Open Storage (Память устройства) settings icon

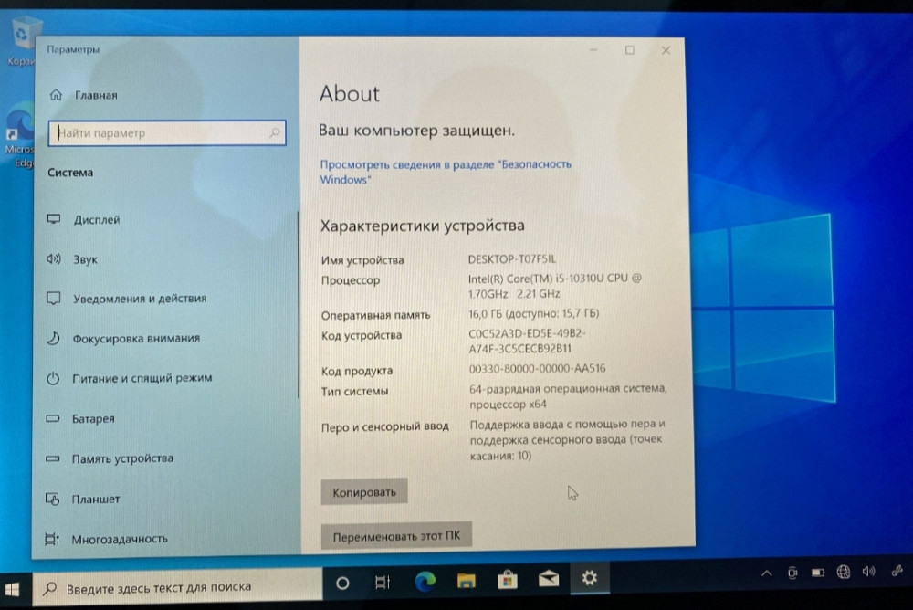point(52,458)
